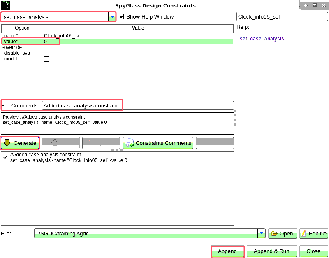Uncheck the Show Help Window checkbox

[121, 16]
